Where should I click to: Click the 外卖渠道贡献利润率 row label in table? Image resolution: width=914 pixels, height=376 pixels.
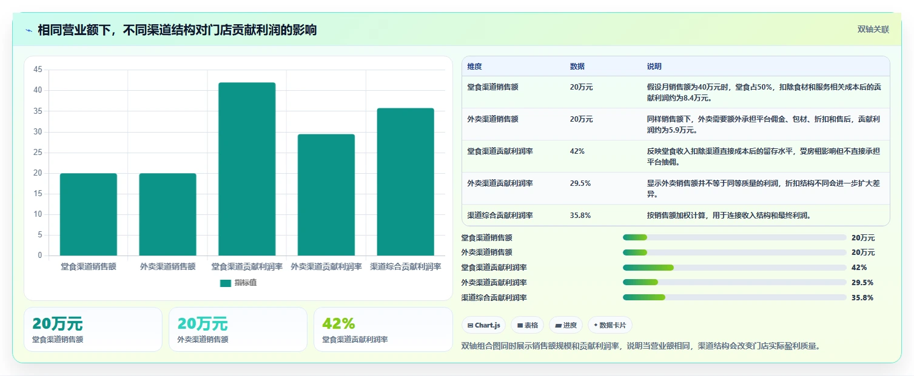pyautogui.click(x=500, y=183)
